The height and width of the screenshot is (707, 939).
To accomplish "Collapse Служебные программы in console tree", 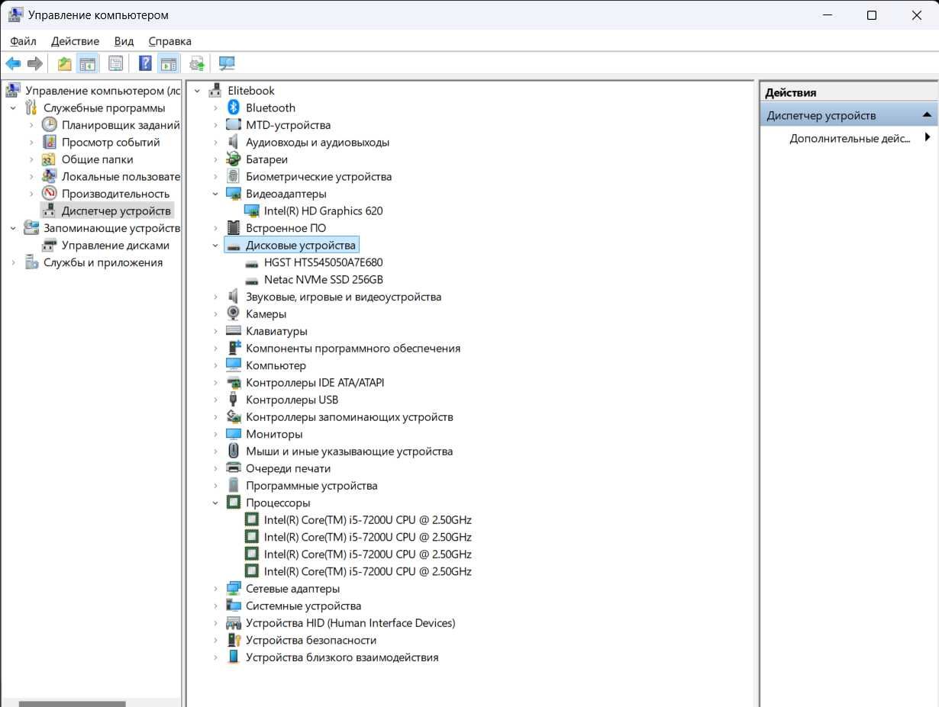I will [13, 108].
